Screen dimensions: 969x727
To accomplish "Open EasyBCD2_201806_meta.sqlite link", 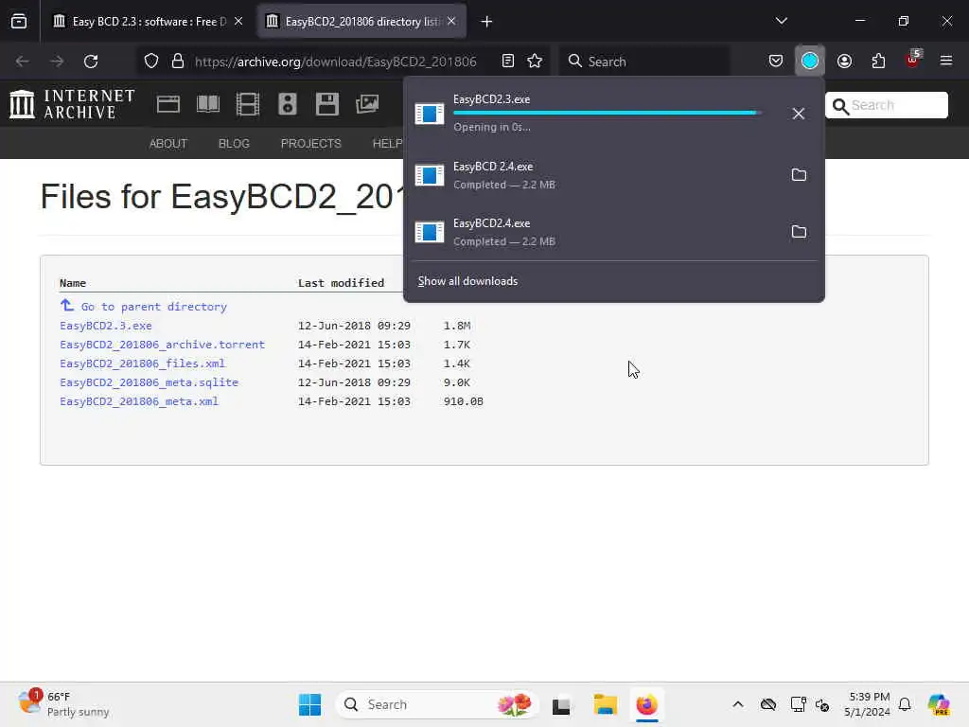I will [149, 382].
